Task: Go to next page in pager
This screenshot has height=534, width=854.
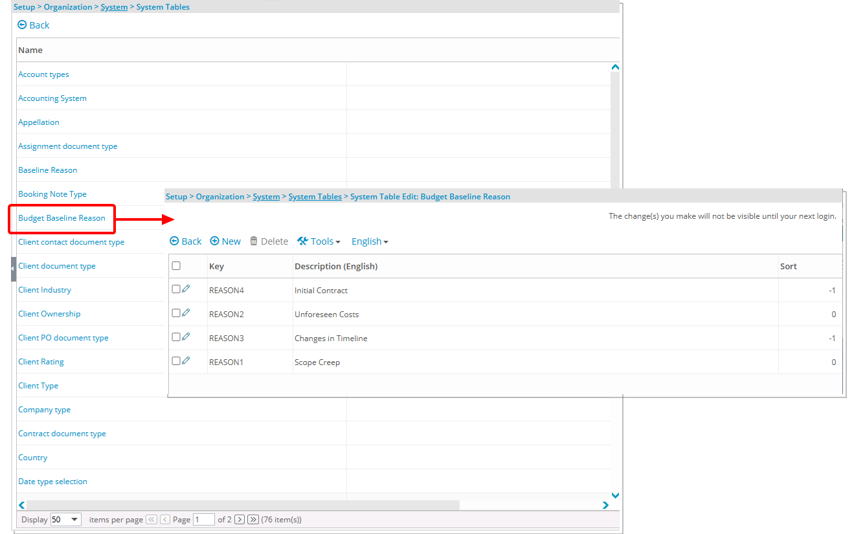Action: (x=240, y=519)
